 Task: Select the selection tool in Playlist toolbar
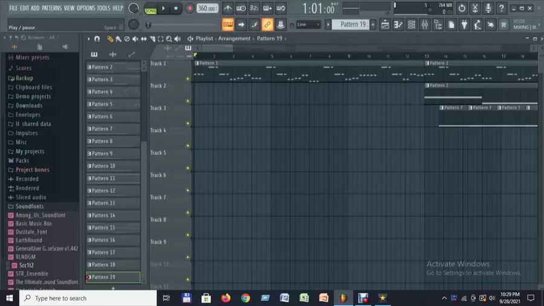161,39
